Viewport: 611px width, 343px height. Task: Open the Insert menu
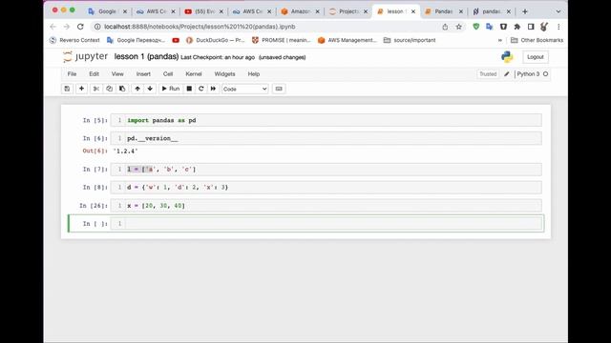pyautogui.click(x=143, y=74)
